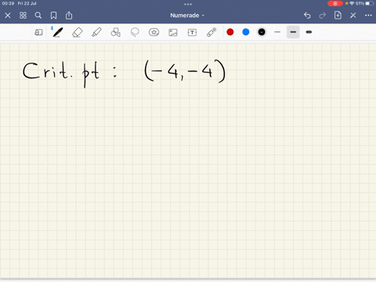
Task: Tap the handwritten 'Crit. pt' text
Action: 61,74
